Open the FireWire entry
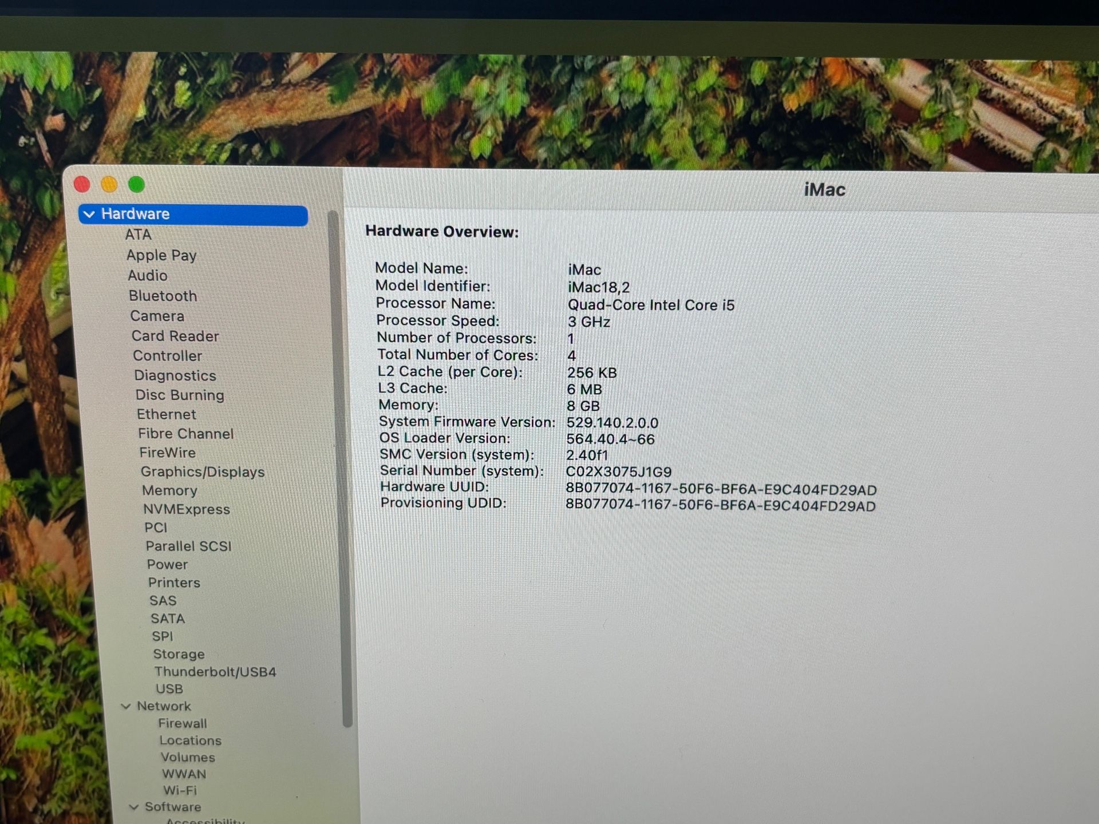Image resolution: width=1099 pixels, height=824 pixels. 168,453
